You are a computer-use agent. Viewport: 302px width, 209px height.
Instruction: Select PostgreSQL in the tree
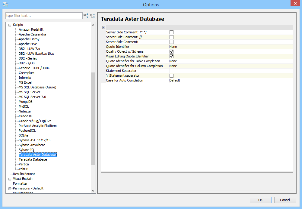coord(27,131)
